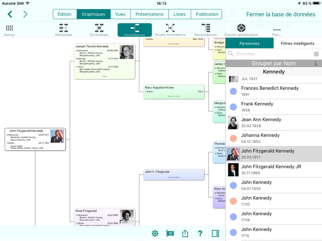Image resolution: width=322 pixels, height=241 pixels.
Task: Open search options gear in Personnes panel
Action: coord(316,54)
